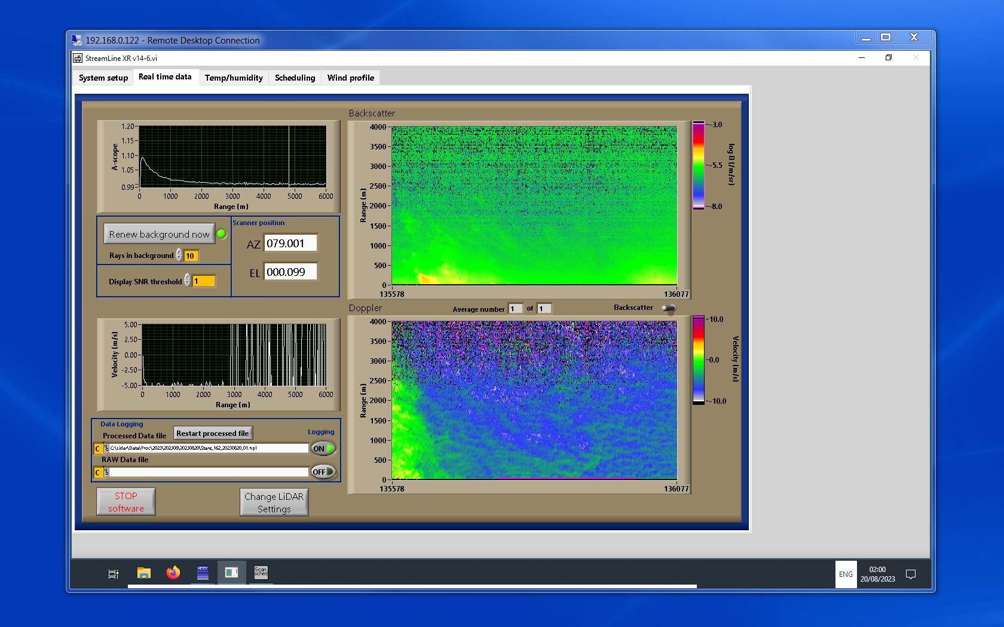Open the Temp/humidity tab

coord(234,78)
